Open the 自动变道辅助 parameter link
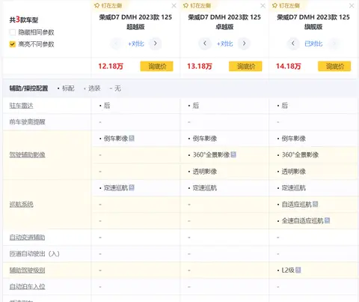The image size is (359, 302). coord(27,238)
